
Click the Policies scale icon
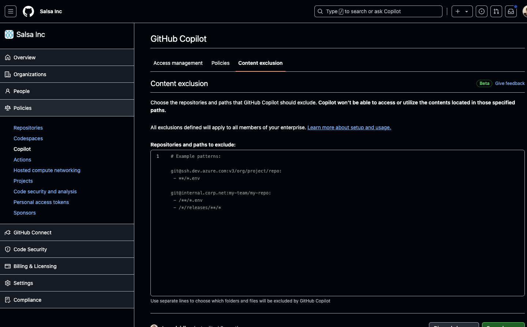(x=8, y=108)
